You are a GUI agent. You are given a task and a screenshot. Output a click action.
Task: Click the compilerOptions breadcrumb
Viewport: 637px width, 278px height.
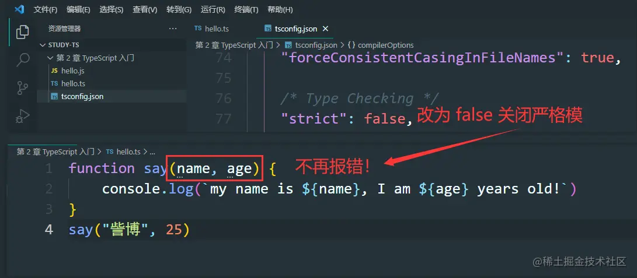385,45
